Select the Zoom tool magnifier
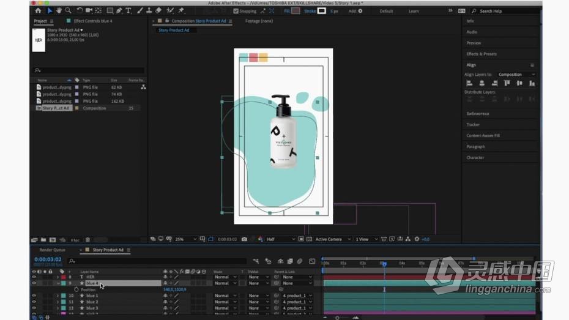The image size is (569, 320). pyautogui.click(x=69, y=11)
